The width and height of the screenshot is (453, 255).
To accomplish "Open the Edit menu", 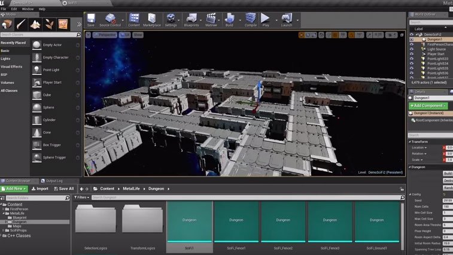I will coord(14,9).
